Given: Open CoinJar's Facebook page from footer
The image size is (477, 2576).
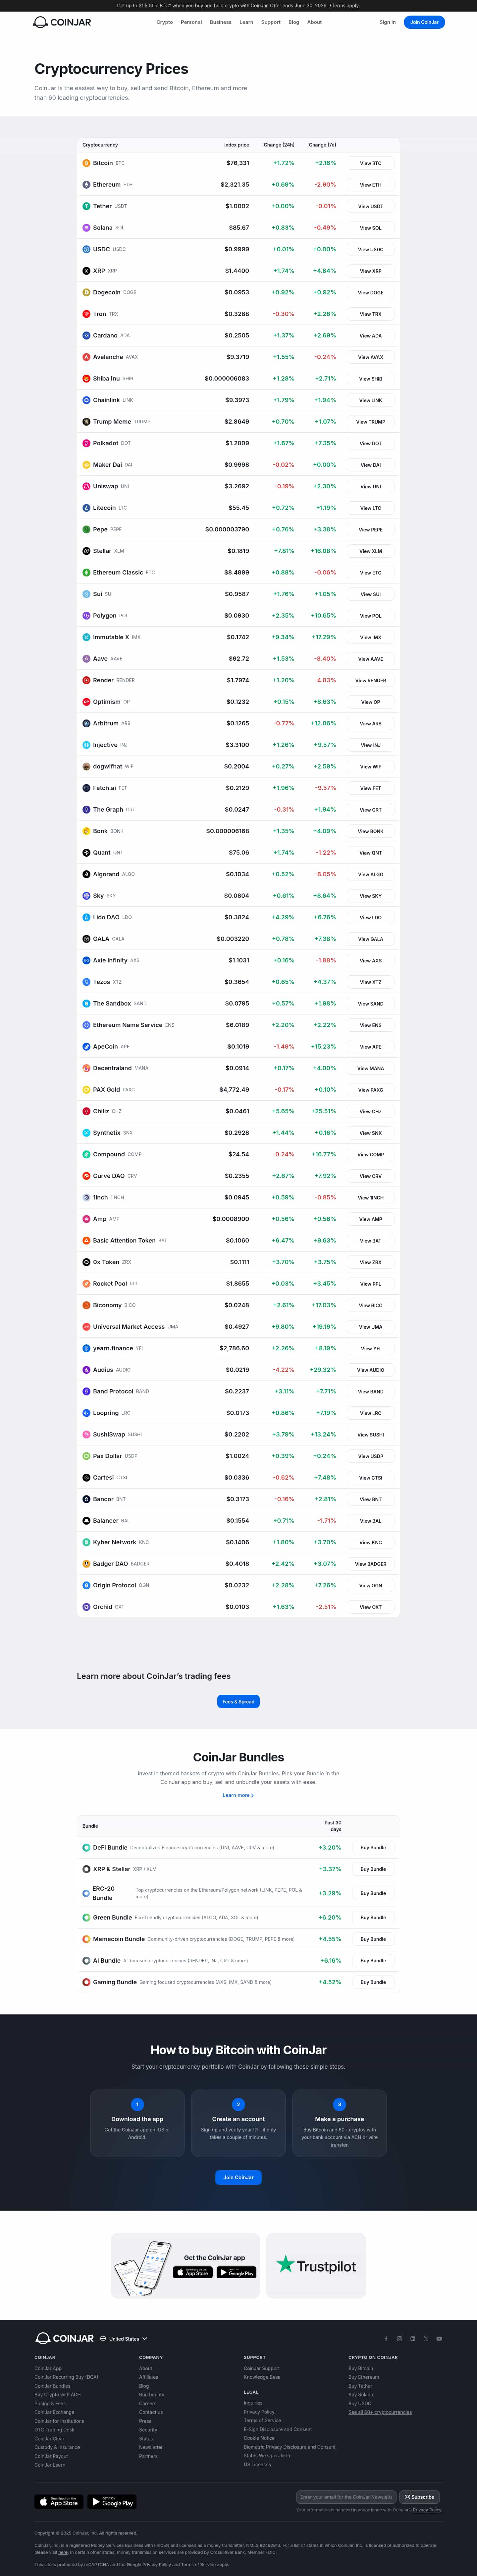Looking at the screenshot, I should (386, 2339).
